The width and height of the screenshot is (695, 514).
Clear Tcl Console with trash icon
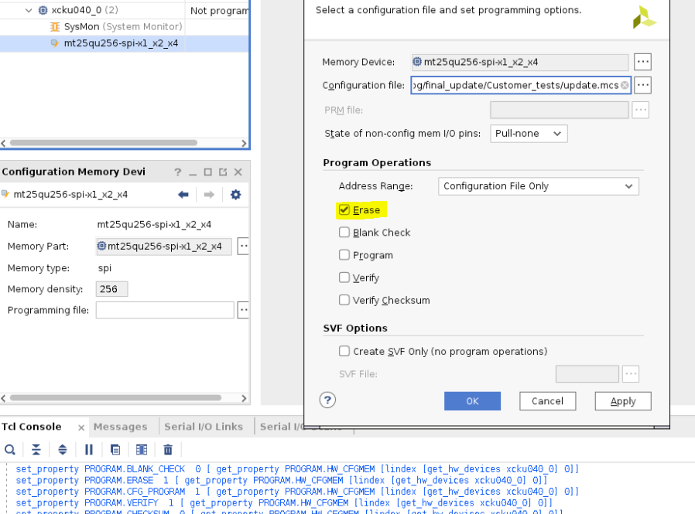[168, 449]
